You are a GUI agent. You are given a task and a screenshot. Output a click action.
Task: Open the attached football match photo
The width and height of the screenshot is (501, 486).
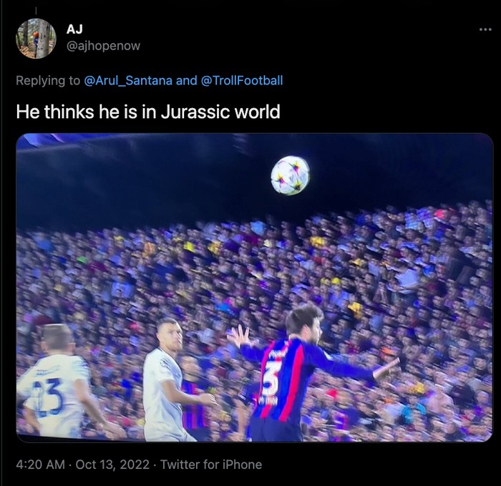pyautogui.click(x=254, y=288)
